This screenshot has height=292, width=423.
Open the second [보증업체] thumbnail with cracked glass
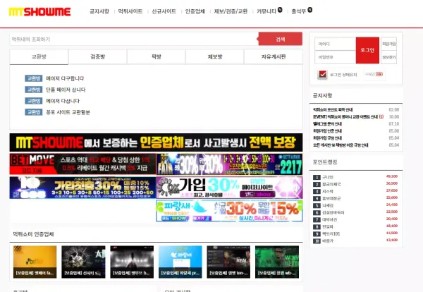[x=83, y=262]
